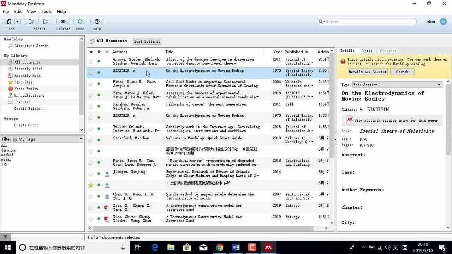Click the Edit Settings button
The height and width of the screenshot is (254, 452).
(147, 41)
